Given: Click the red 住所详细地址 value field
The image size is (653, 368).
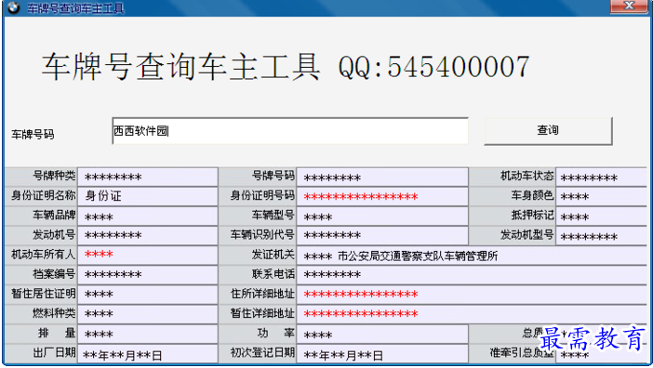Looking at the screenshot, I should pyautogui.click(x=472, y=294).
